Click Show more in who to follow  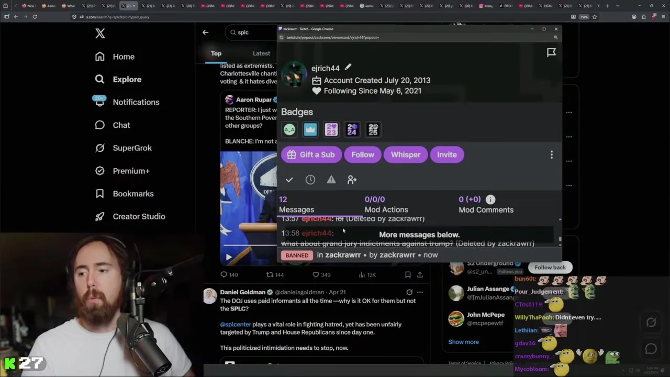point(463,342)
